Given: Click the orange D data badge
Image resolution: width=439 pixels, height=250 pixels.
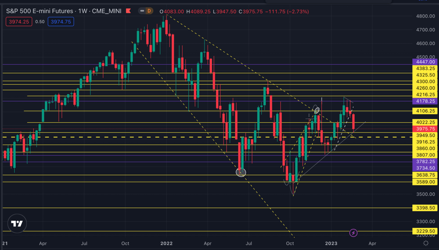Looking at the screenshot, I should coord(149,11).
